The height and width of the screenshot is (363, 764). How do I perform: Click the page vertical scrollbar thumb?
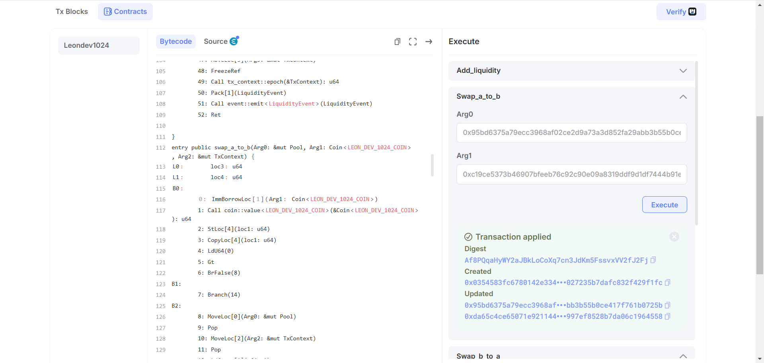click(x=760, y=195)
